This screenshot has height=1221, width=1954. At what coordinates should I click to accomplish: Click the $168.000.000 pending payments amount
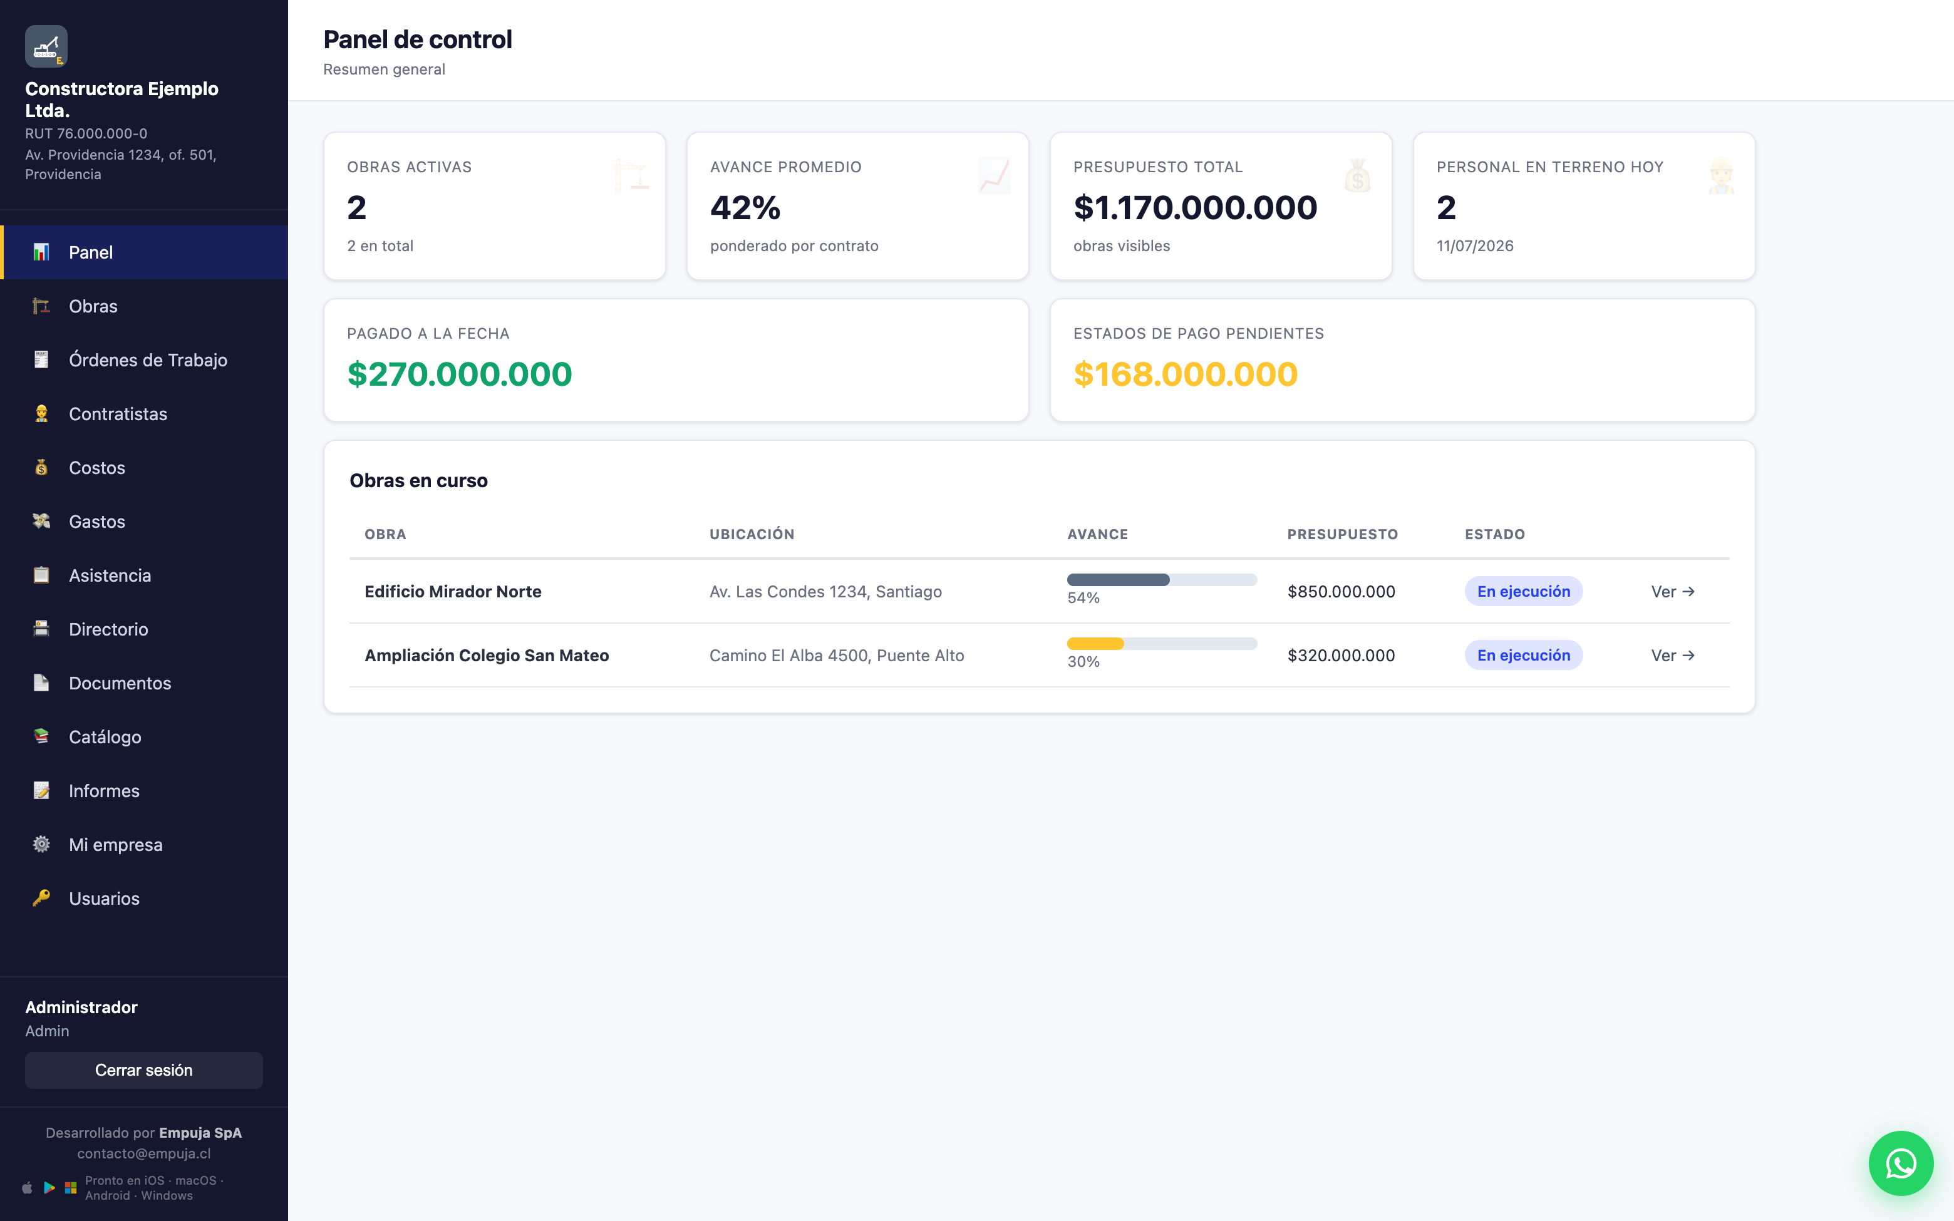1186,374
